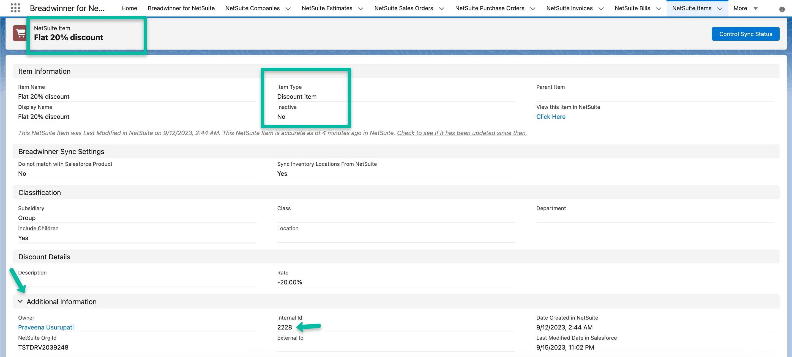Image resolution: width=792 pixels, height=357 pixels.
Task: Open owner Praveena Usurupati's profile
Action: 46,327
